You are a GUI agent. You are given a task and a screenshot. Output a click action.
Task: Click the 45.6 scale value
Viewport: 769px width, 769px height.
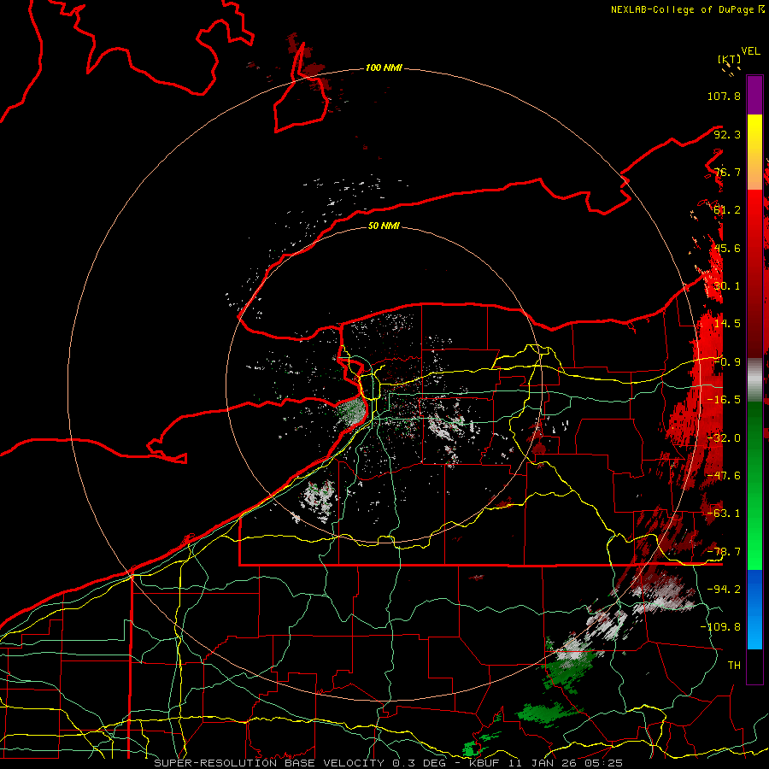coord(727,248)
